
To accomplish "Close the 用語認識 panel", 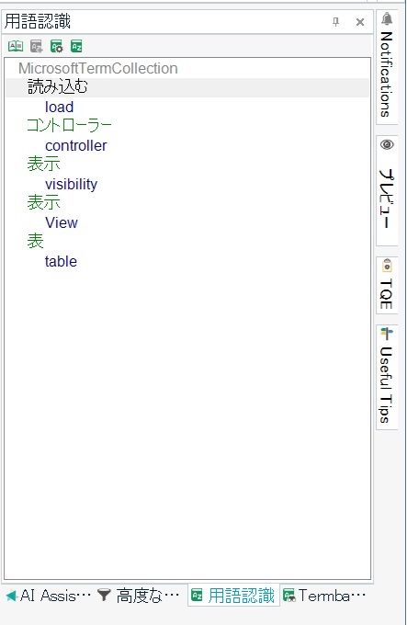I will pyautogui.click(x=360, y=22).
